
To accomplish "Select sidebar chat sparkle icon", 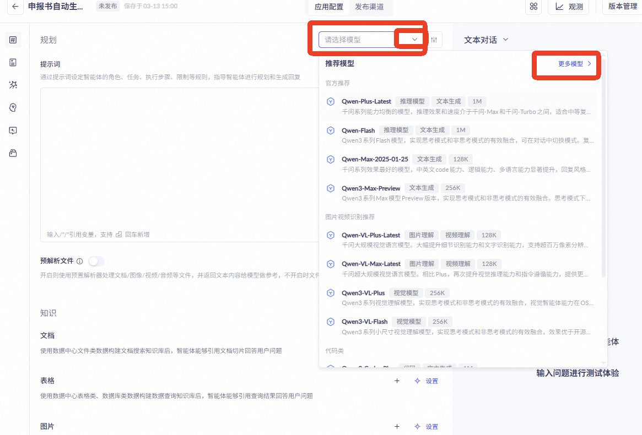I will [13, 130].
